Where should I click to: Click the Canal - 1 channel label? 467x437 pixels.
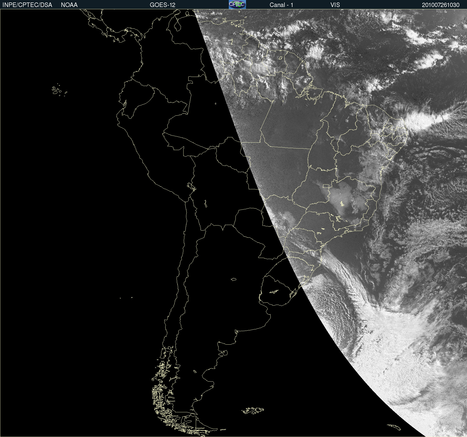281,5
